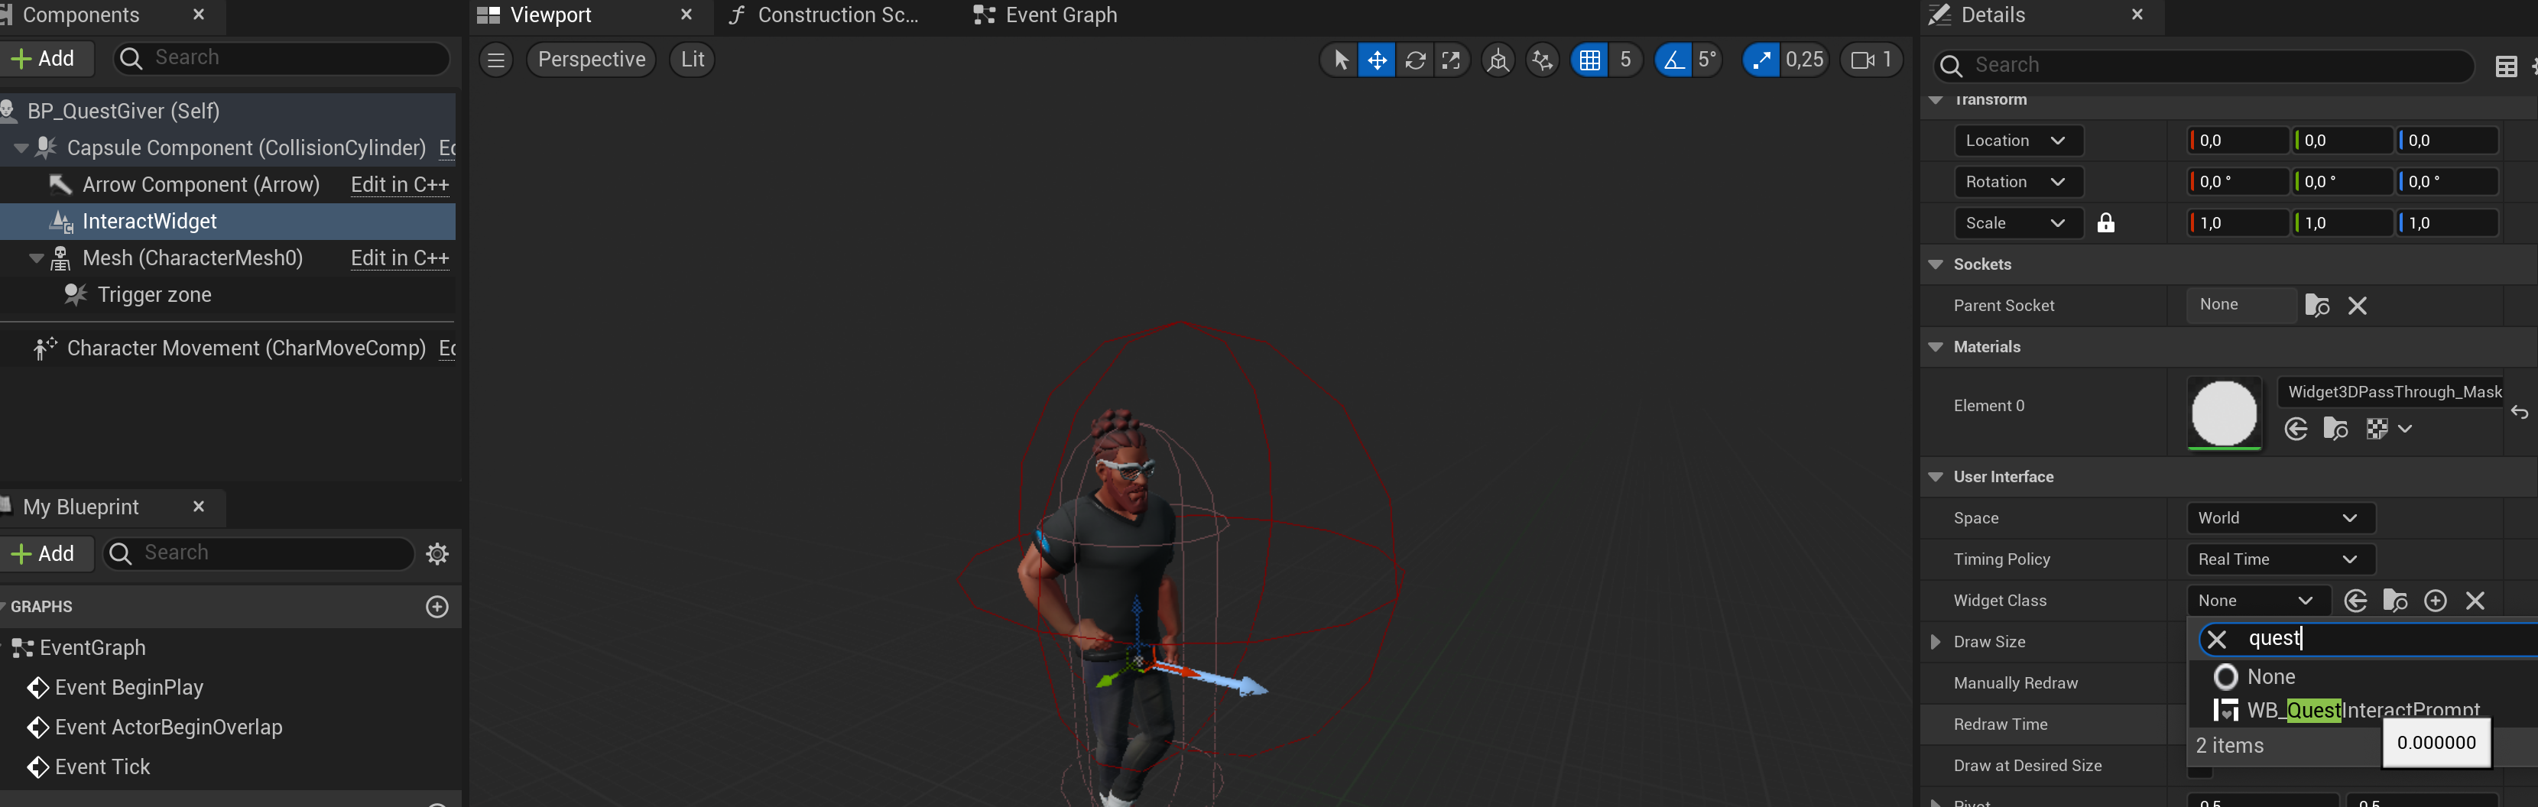Collapse the Capsule Component tree node
This screenshot has width=2538, height=807.
(x=21, y=147)
